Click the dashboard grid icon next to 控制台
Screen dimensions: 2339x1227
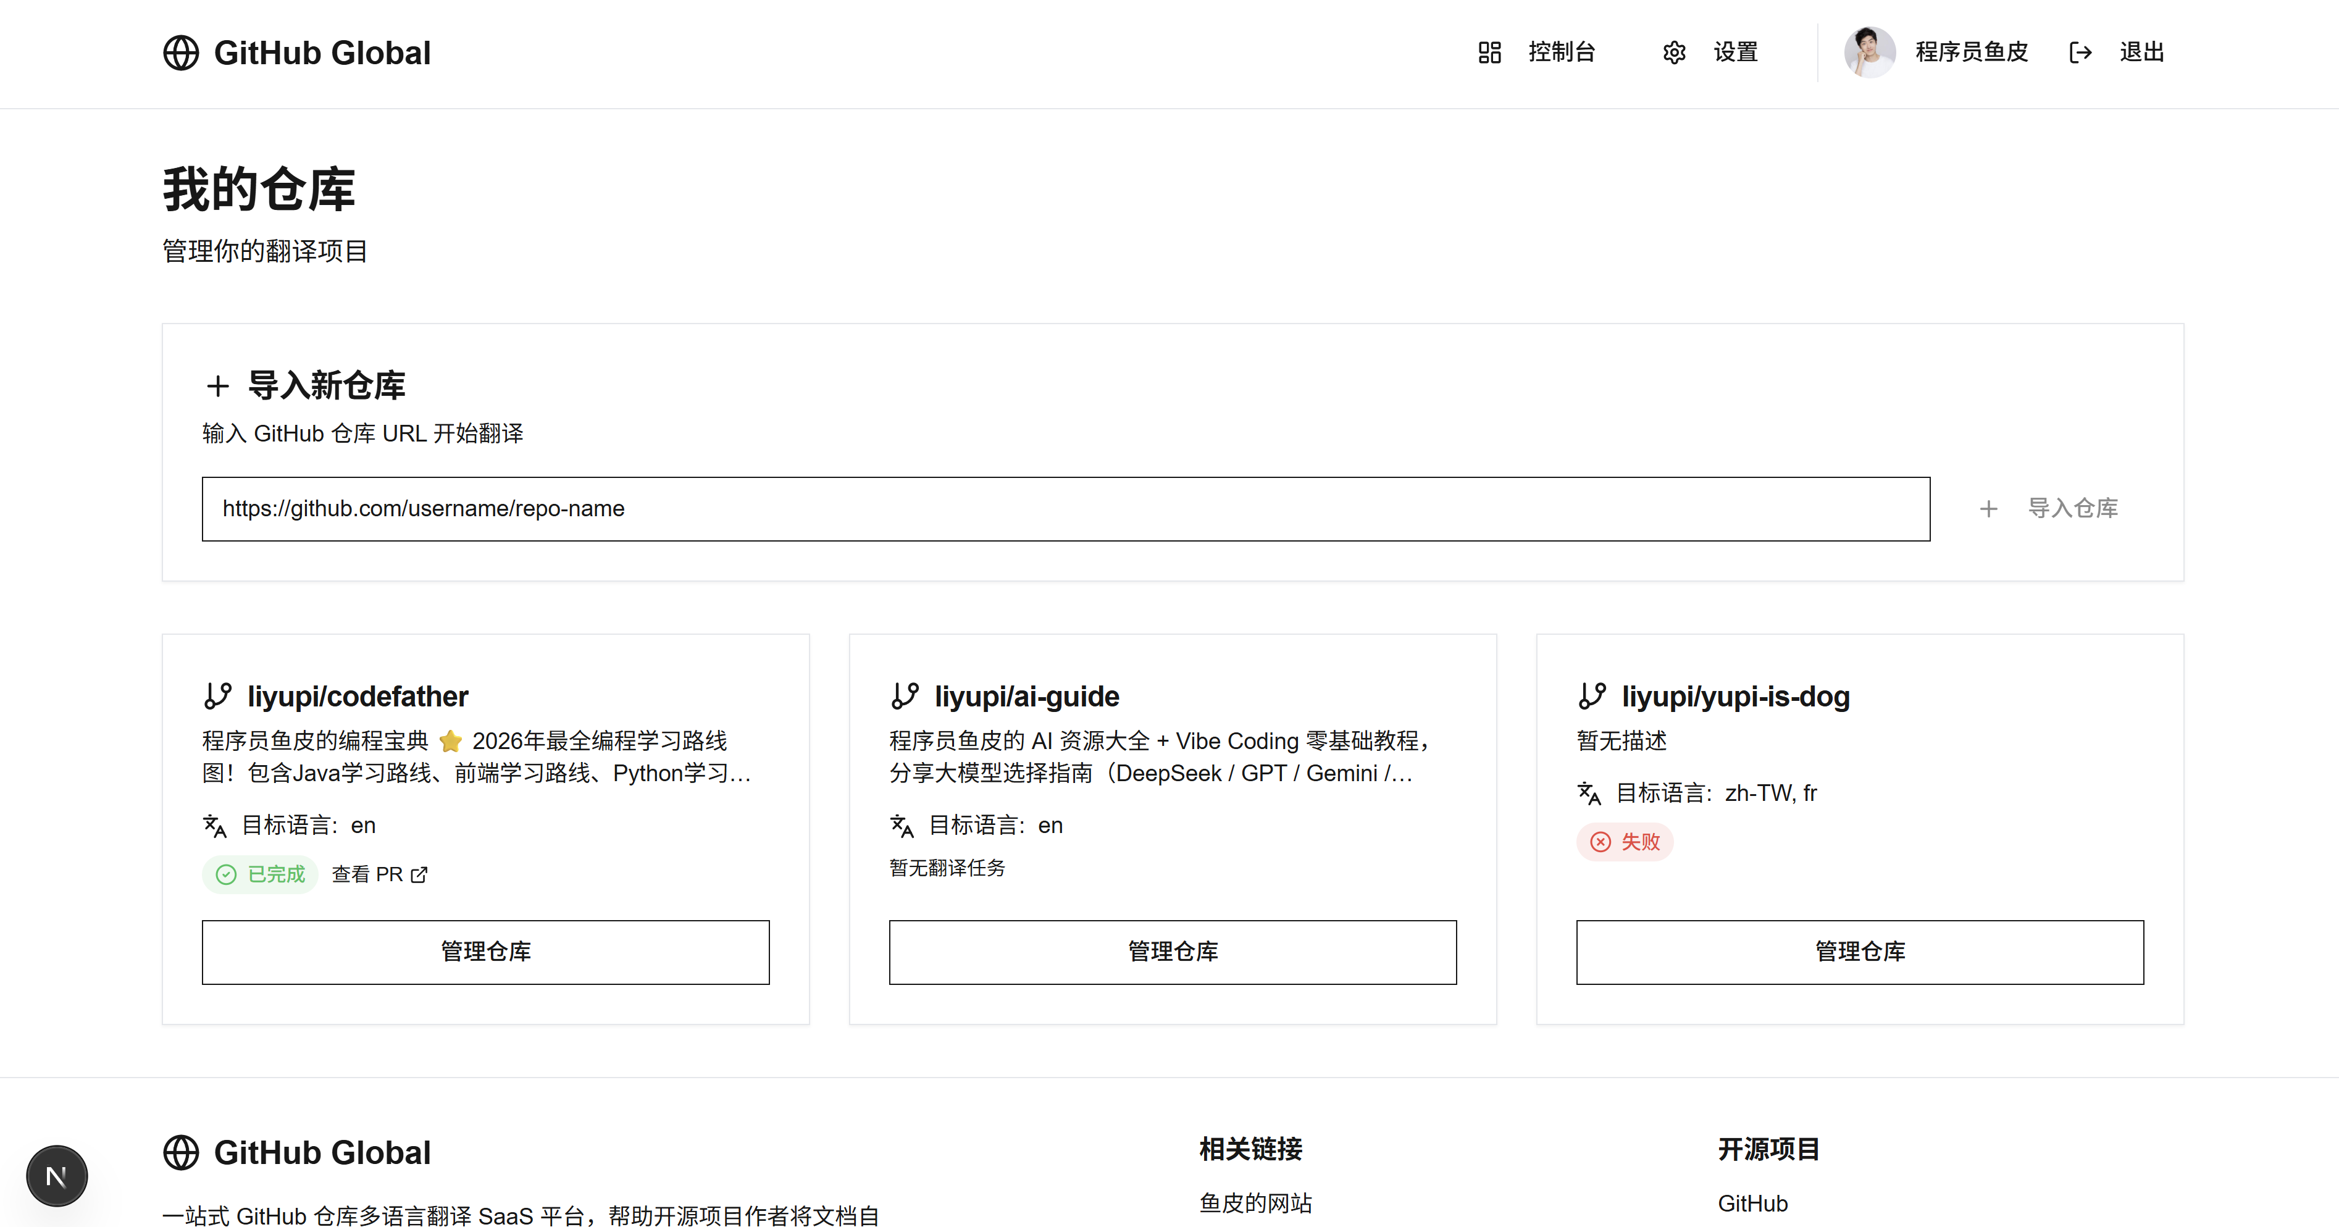[1489, 52]
